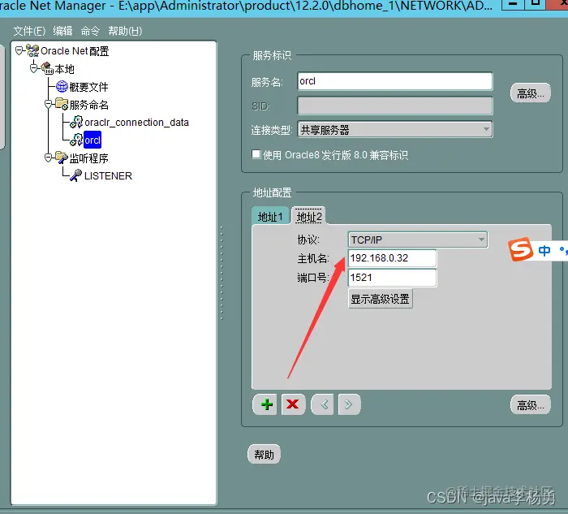The width and height of the screenshot is (568, 514).
Task: Select the 服务命名 label in the tree
Action: [88, 105]
